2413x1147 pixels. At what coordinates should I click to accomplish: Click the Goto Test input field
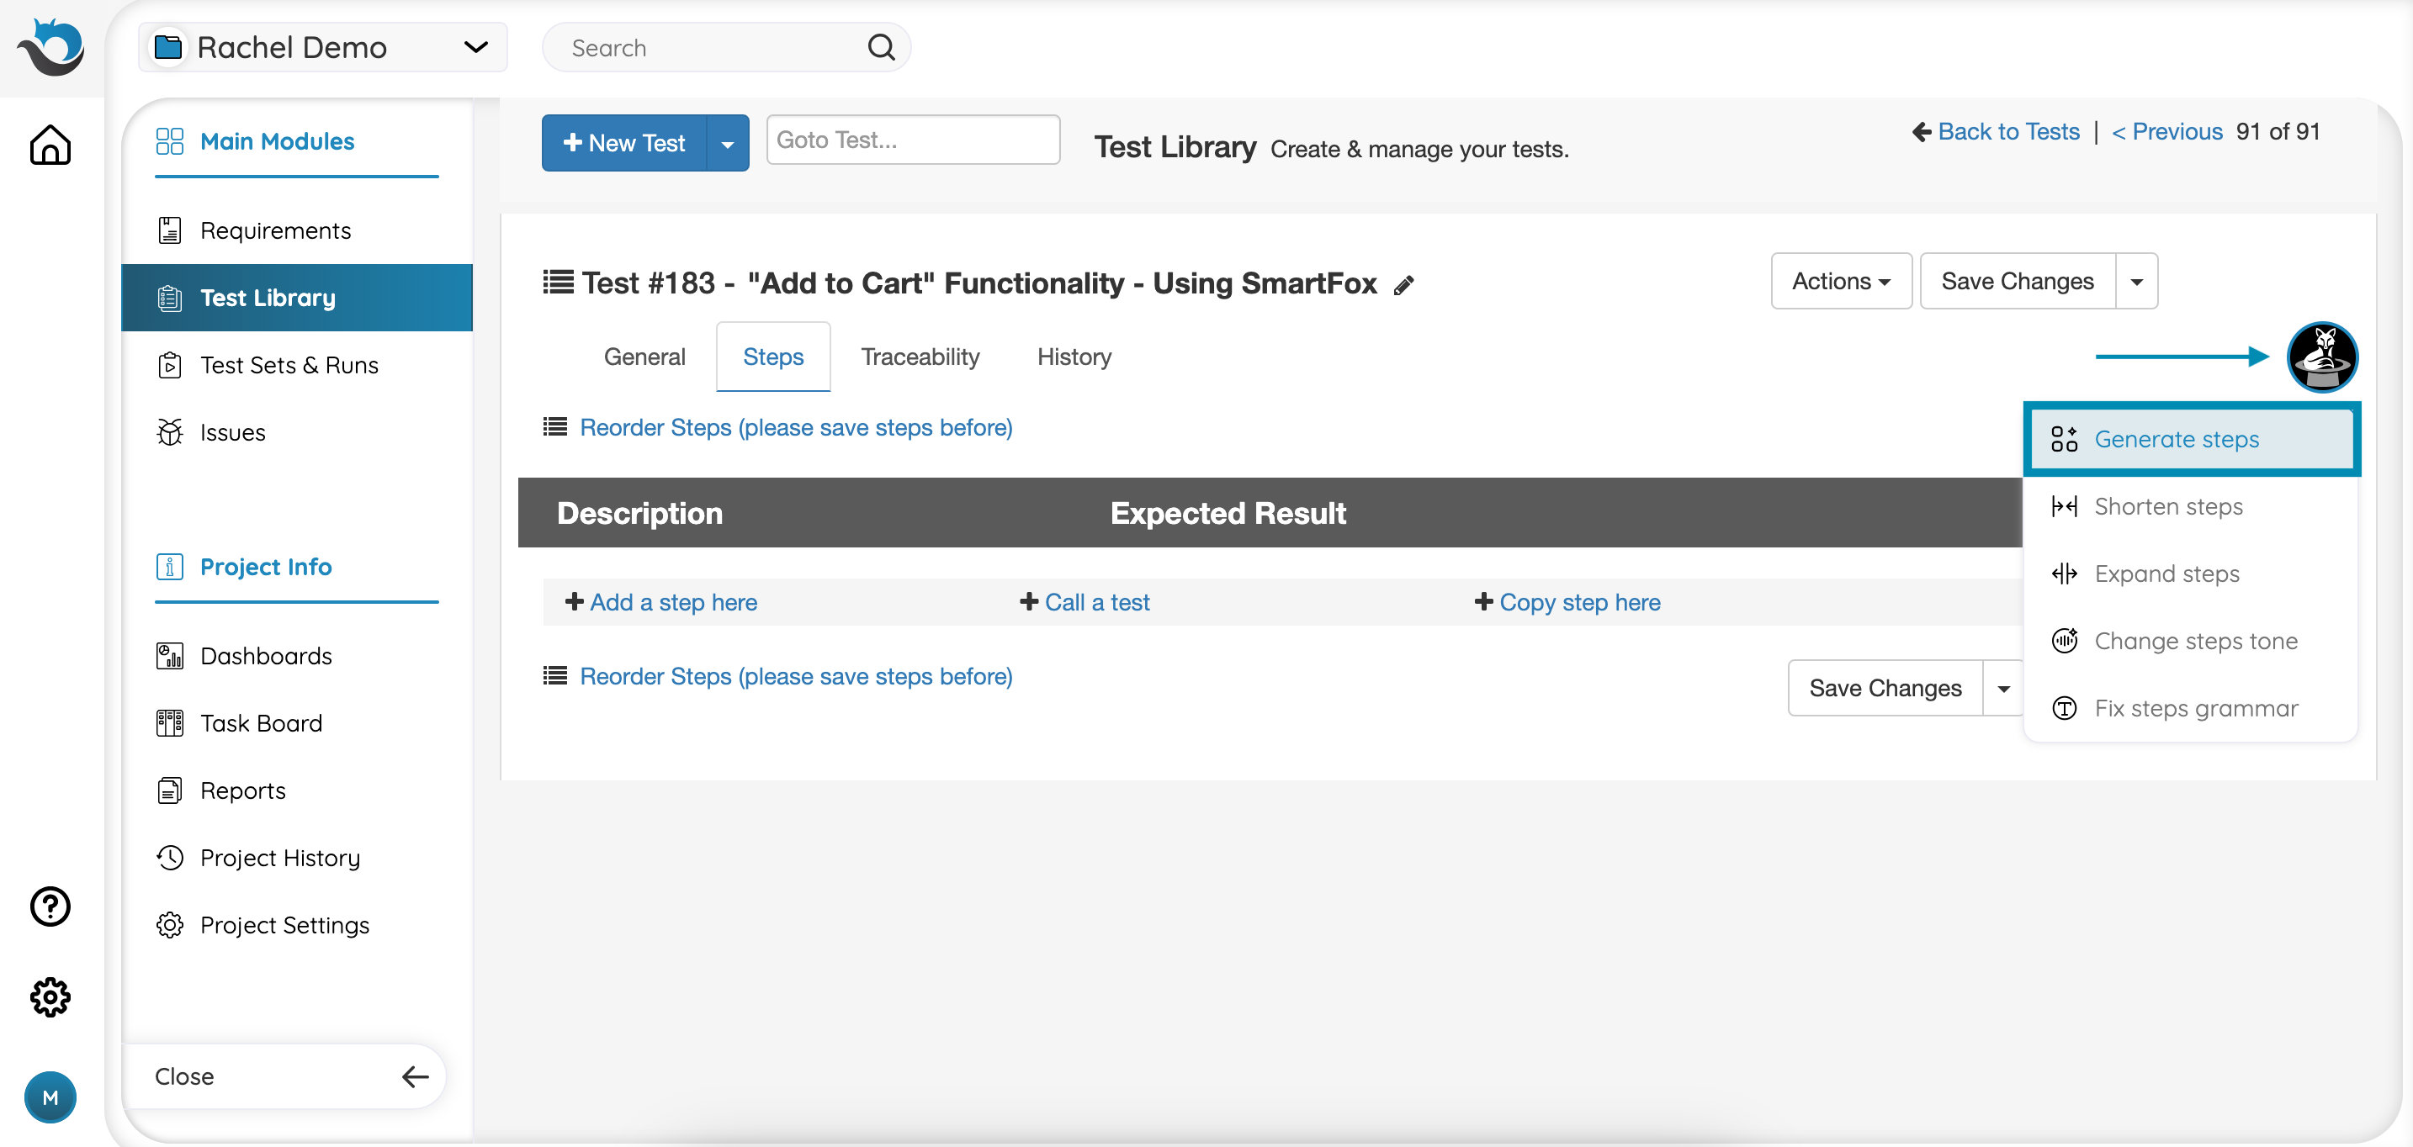(x=912, y=140)
